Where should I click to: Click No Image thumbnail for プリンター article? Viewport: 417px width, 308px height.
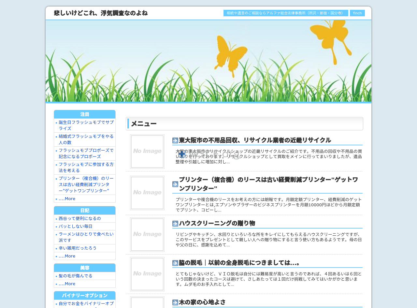point(147,193)
